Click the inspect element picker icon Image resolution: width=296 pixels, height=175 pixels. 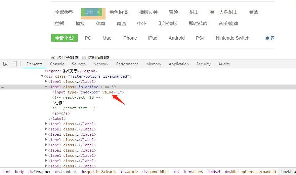6,64
